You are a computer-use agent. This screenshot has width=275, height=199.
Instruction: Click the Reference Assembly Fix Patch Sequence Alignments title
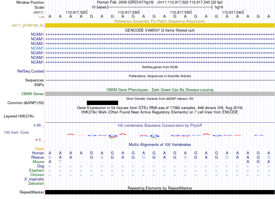(159, 21)
